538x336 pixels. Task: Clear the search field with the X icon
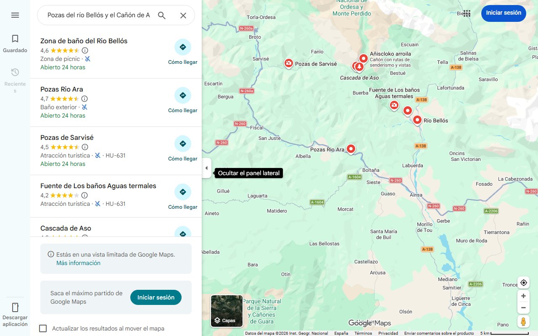183,15
